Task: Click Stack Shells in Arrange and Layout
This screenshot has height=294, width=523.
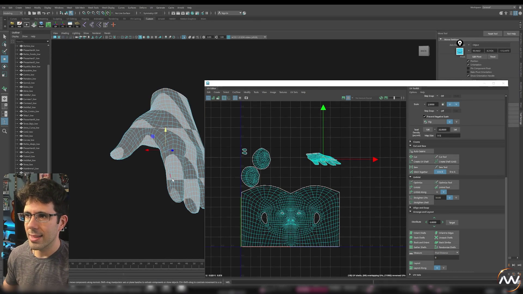Action: (419, 238)
